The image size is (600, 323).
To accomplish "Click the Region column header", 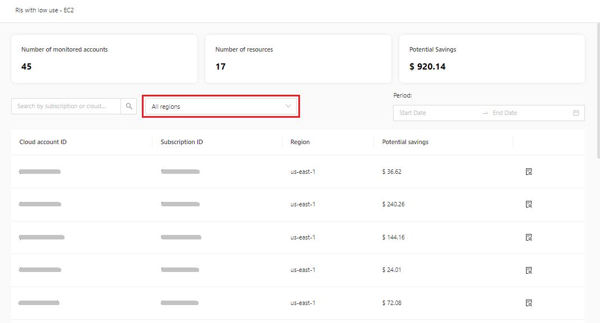I will (x=300, y=142).
